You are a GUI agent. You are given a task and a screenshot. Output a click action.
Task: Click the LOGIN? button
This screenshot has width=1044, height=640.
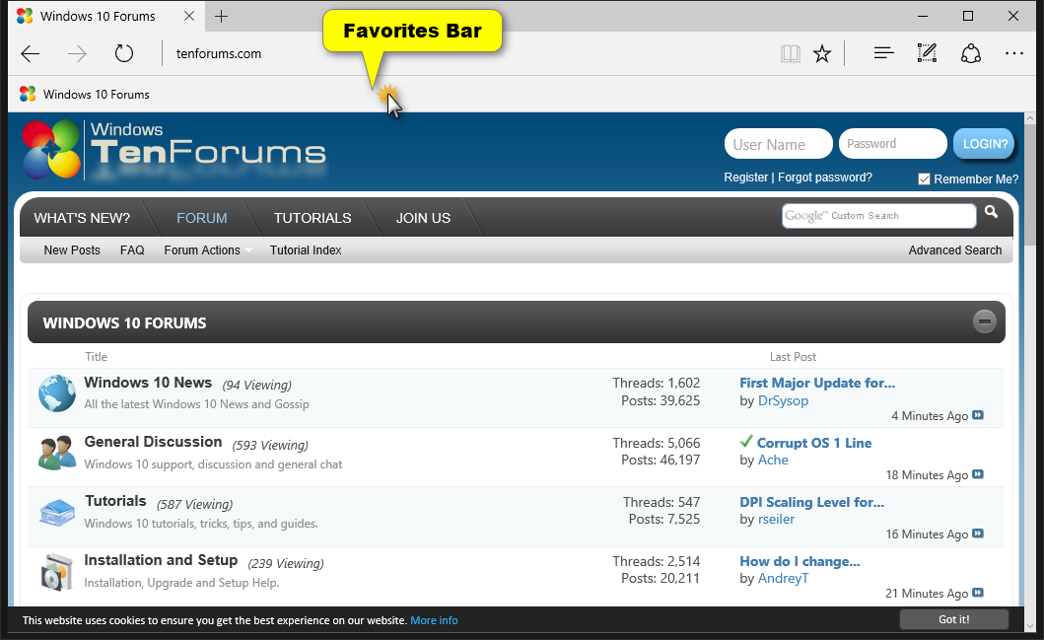(x=984, y=144)
